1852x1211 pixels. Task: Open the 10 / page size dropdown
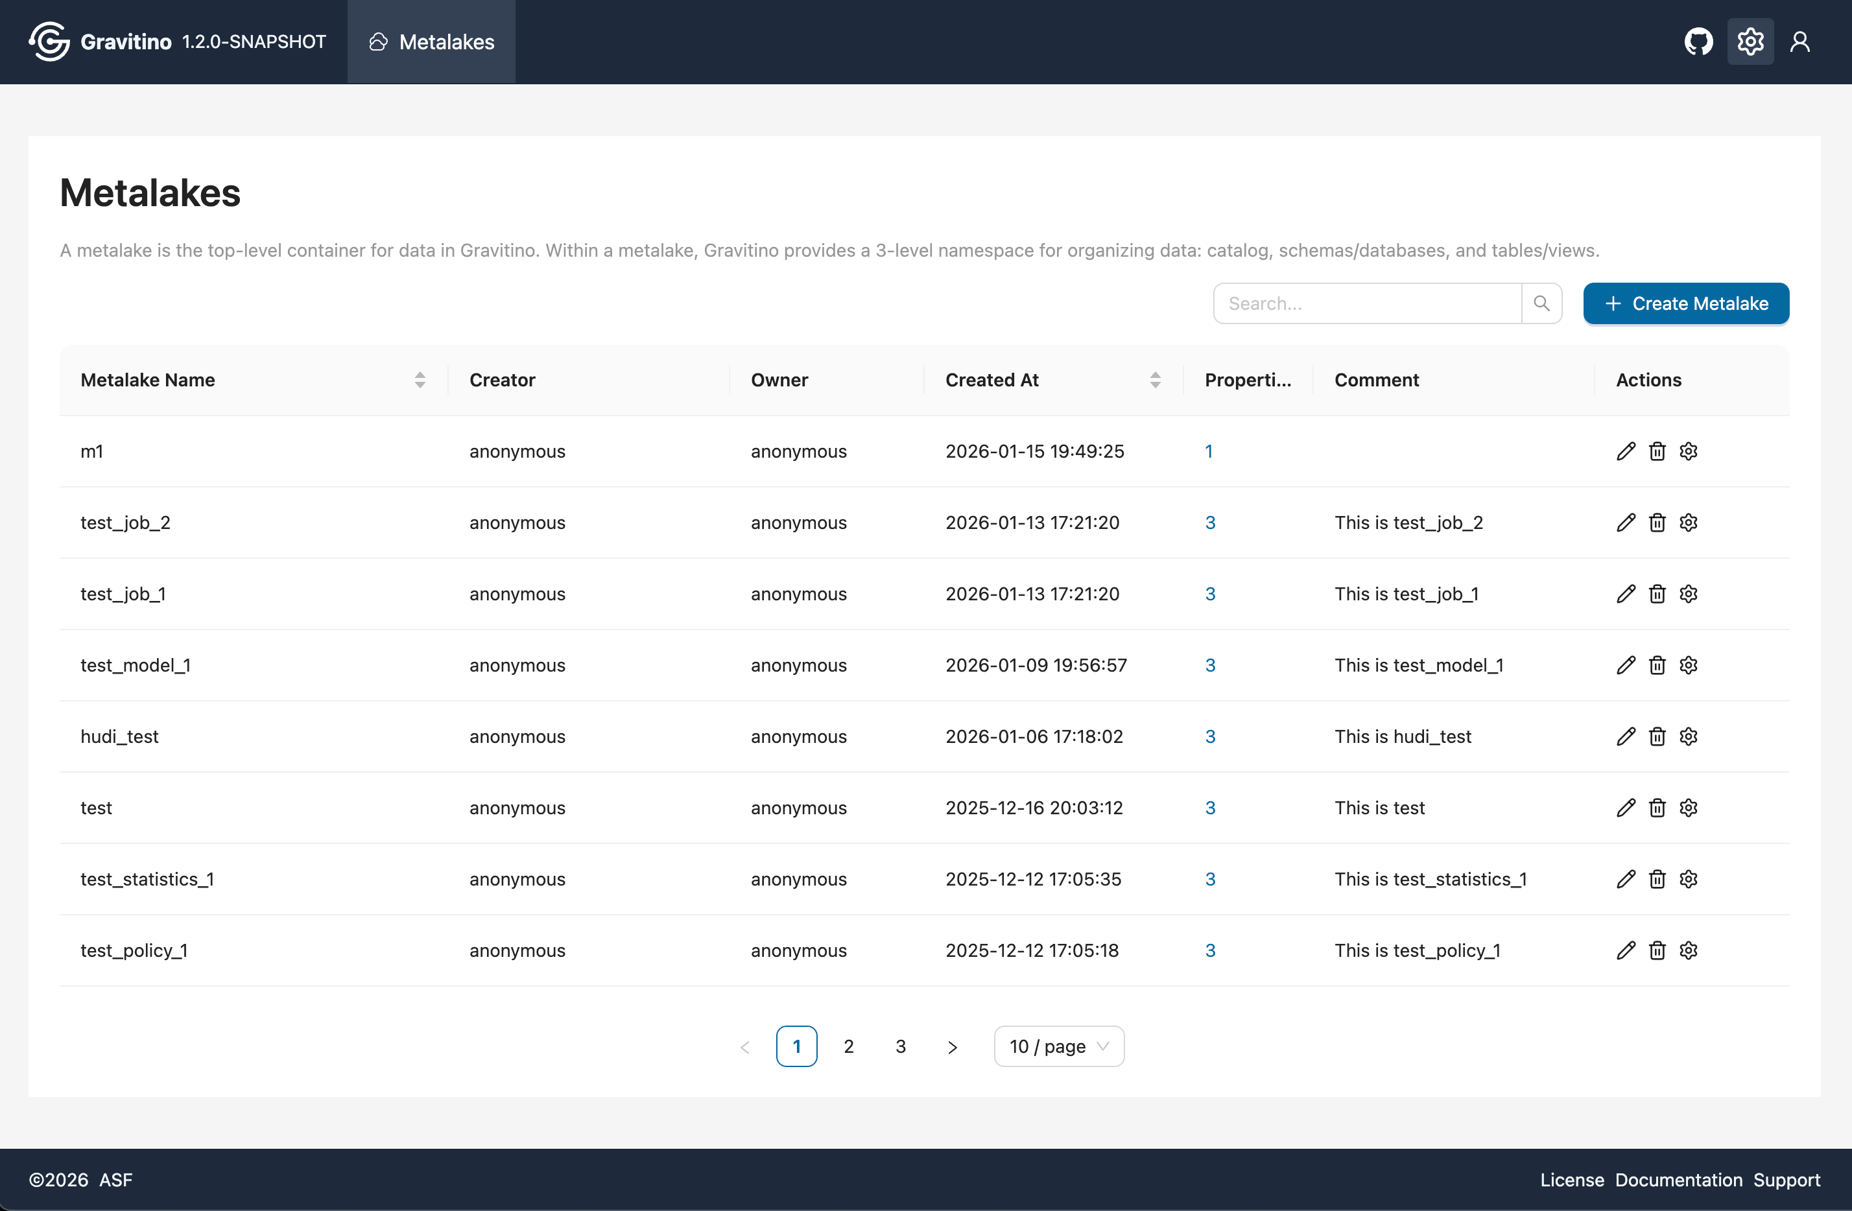tap(1058, 1046)
